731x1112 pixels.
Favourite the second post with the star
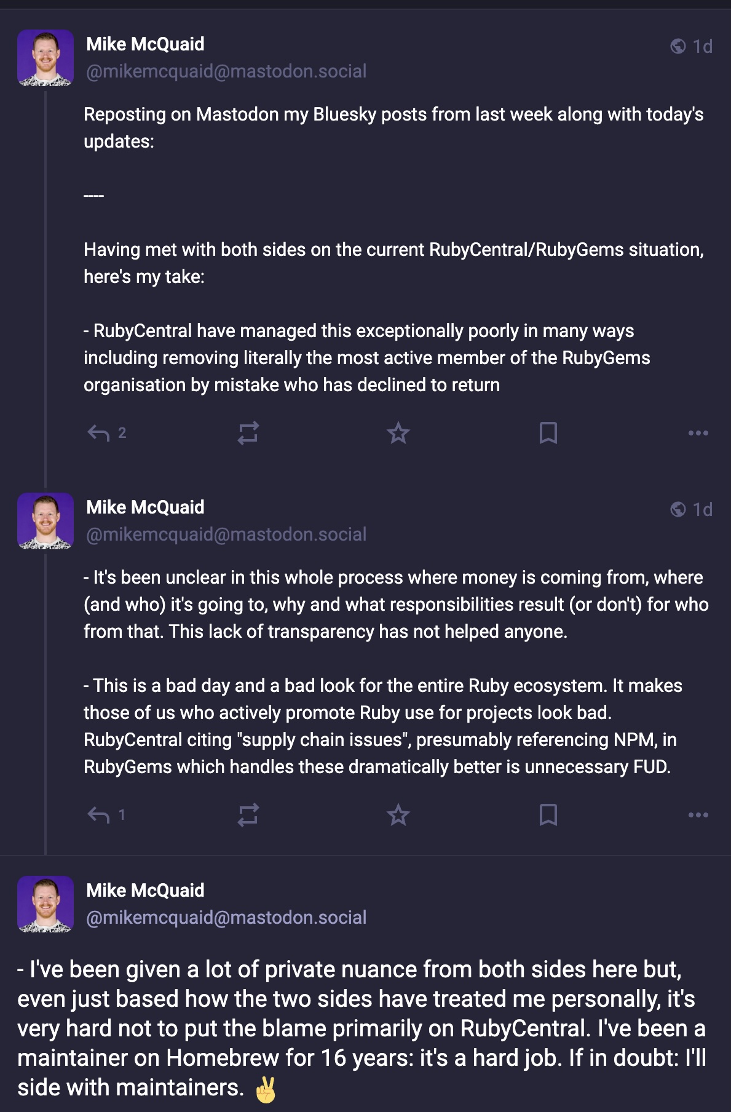pyautogui.click(x=398, y=816)
